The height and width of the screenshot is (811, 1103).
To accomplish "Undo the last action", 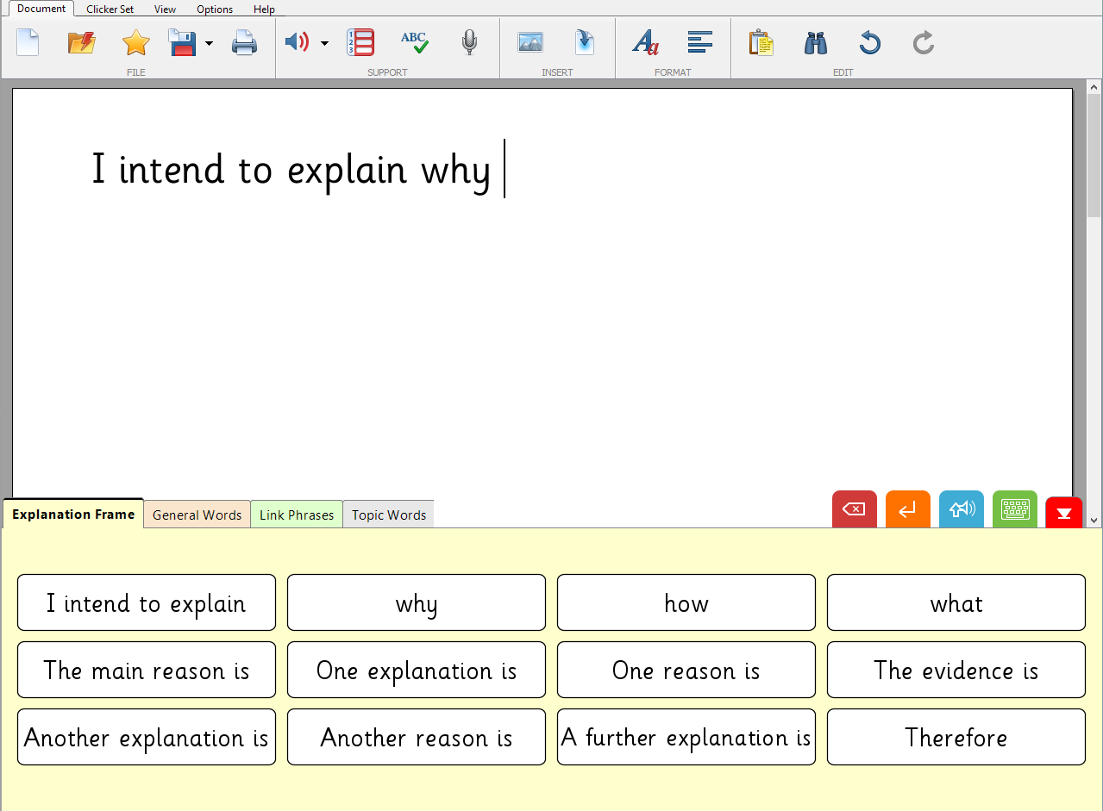I will point(869,42).
